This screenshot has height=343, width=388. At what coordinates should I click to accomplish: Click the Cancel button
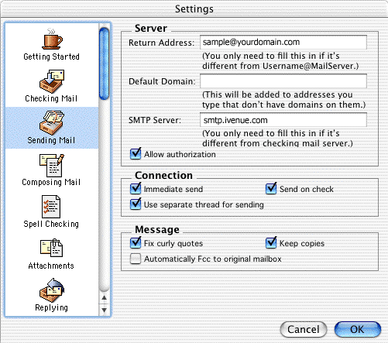pos(304,329)
